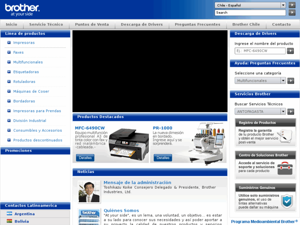Open the ANTOFAGASTA service location dropdown
This screenshot has height=225, width=300.
[x=260, y=111]
